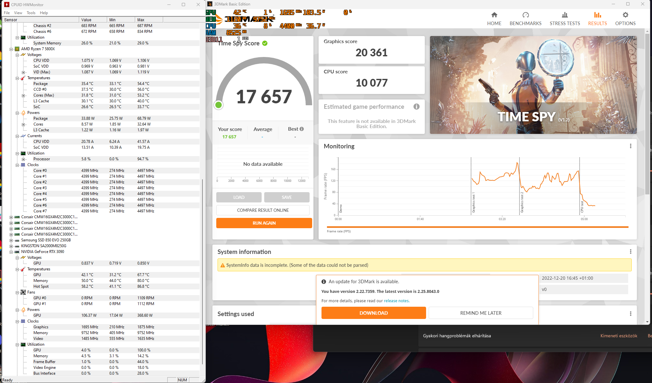Open the Help menu in HWMonitor
Image resolution: width=652 pixels, height=383 pixels.
coord(44,13)
